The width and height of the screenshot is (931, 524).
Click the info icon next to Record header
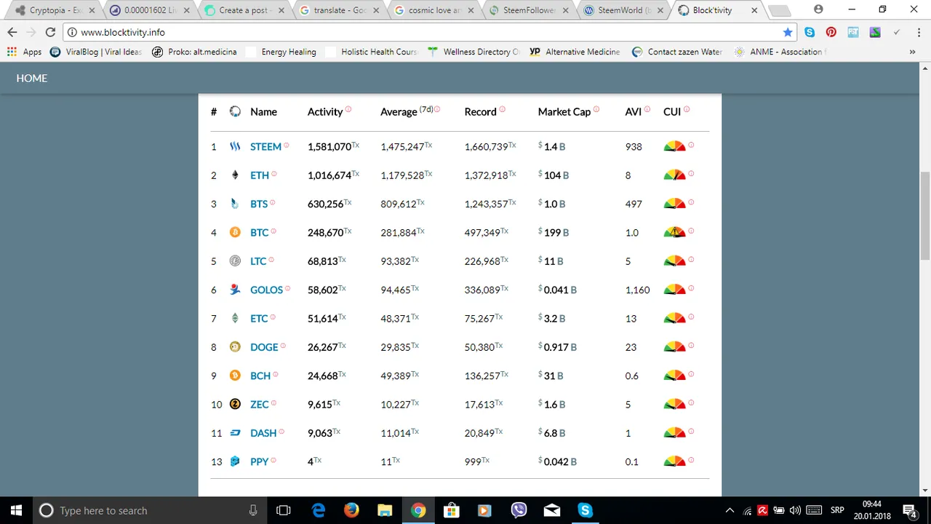click(502, 109)
